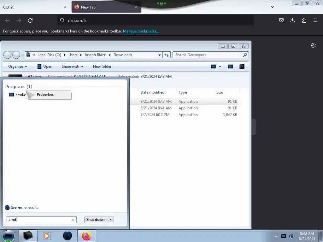The image size is (323, 242).
Task: Close the New Tab tab
Action: tap(136, 7)
